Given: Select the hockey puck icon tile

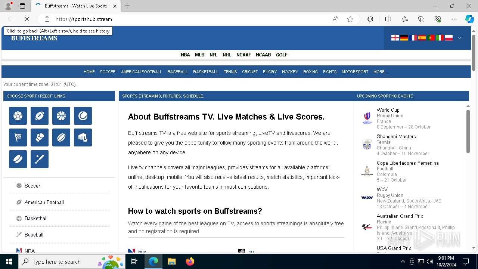Looking at the screenshot, I should pos(18,159).
